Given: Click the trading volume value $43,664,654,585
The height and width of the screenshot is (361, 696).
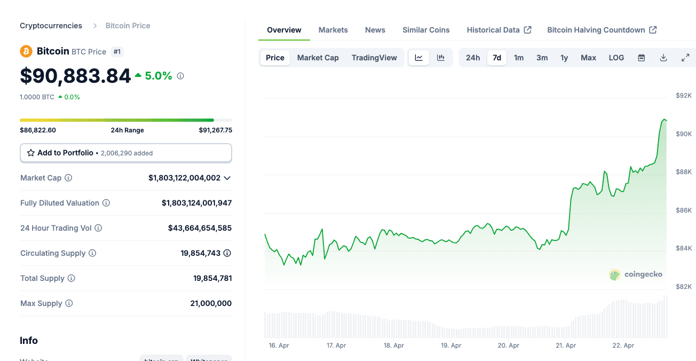Looking at the screenshot, I should tap(200, 228).
